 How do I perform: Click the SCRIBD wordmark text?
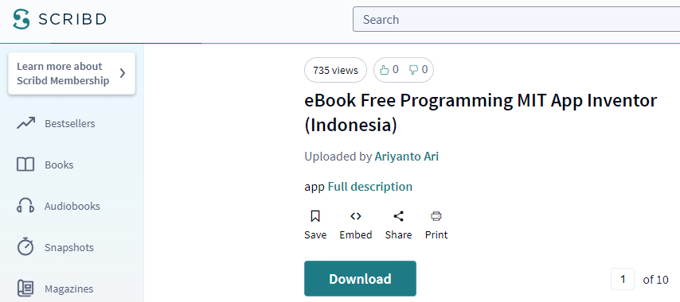click(x=72, y=19)
